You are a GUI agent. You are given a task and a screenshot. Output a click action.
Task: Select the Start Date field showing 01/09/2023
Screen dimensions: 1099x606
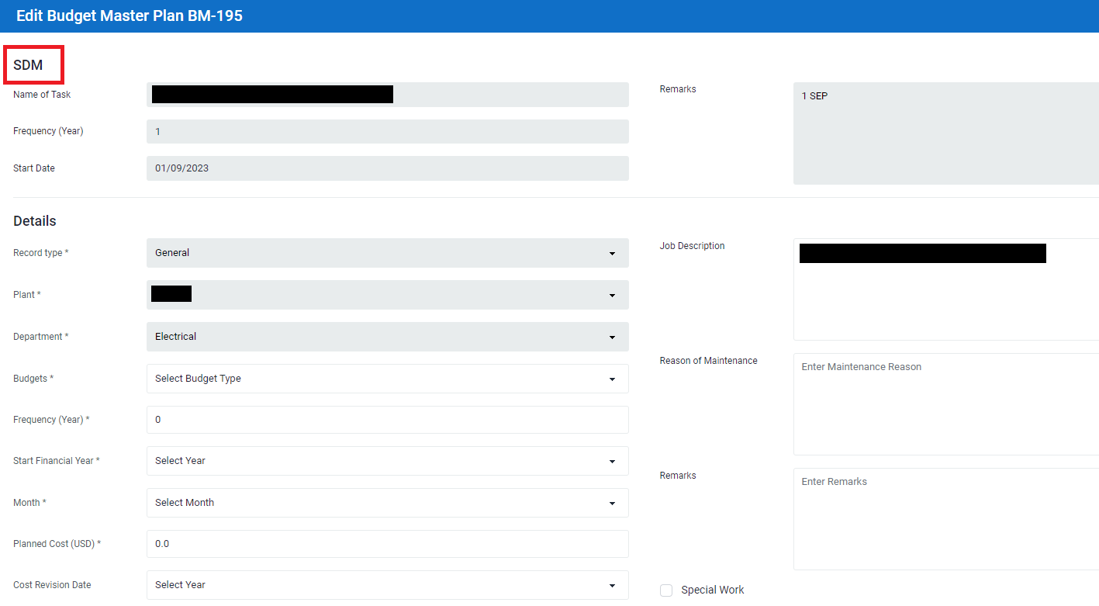click(x=387, y=168)
